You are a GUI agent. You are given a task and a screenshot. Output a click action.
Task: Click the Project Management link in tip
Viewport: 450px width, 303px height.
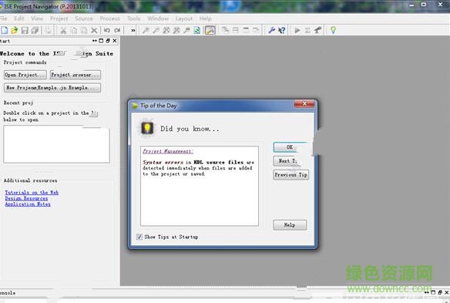pos(168,151)
